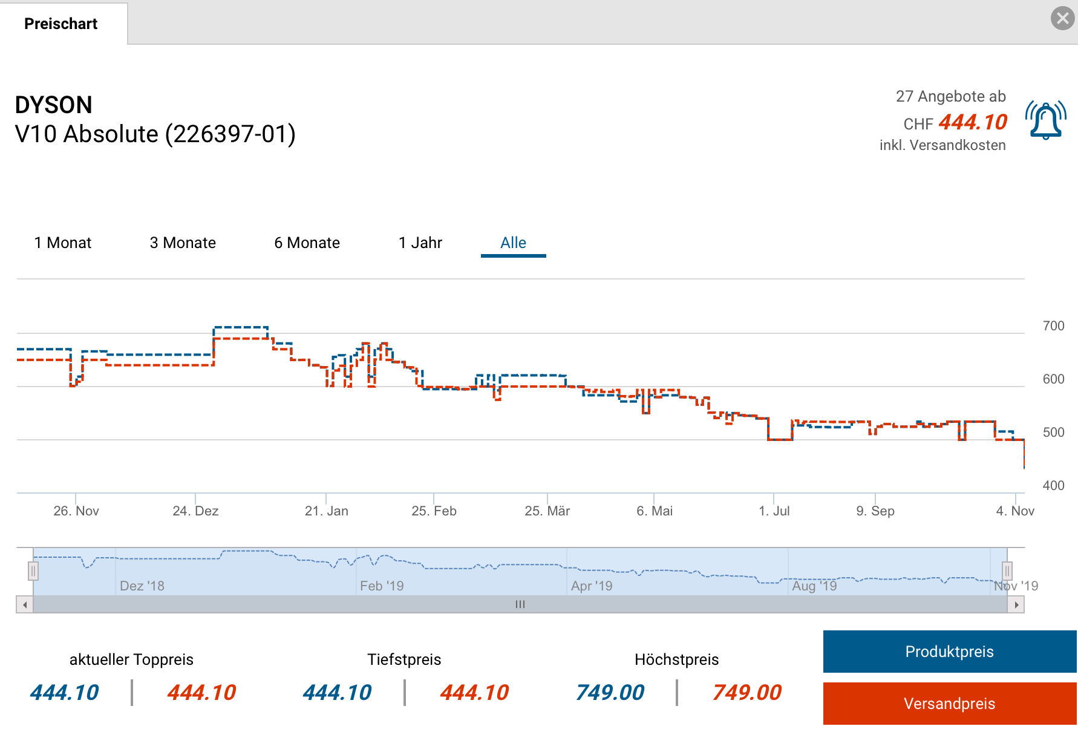Click the navigator left scroll arrow
Viewport: 1078px width, 732px height.
coord(25,604)
